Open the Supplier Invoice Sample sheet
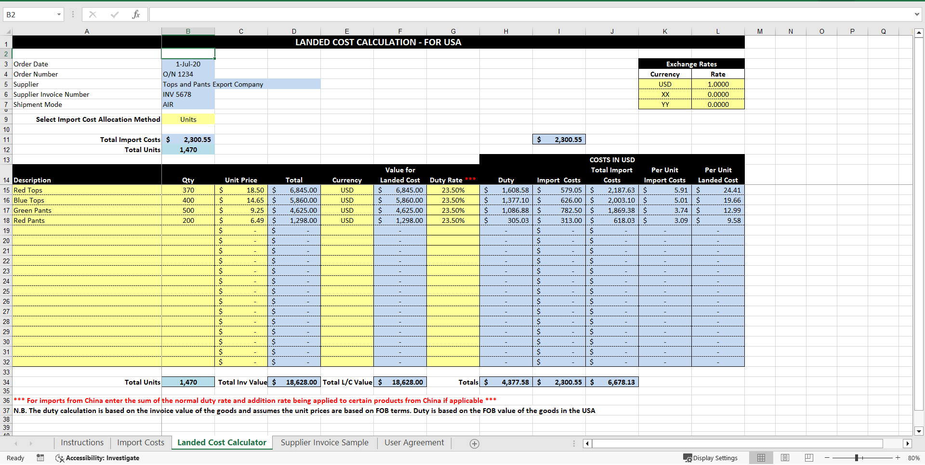 [x=324, y=442]
